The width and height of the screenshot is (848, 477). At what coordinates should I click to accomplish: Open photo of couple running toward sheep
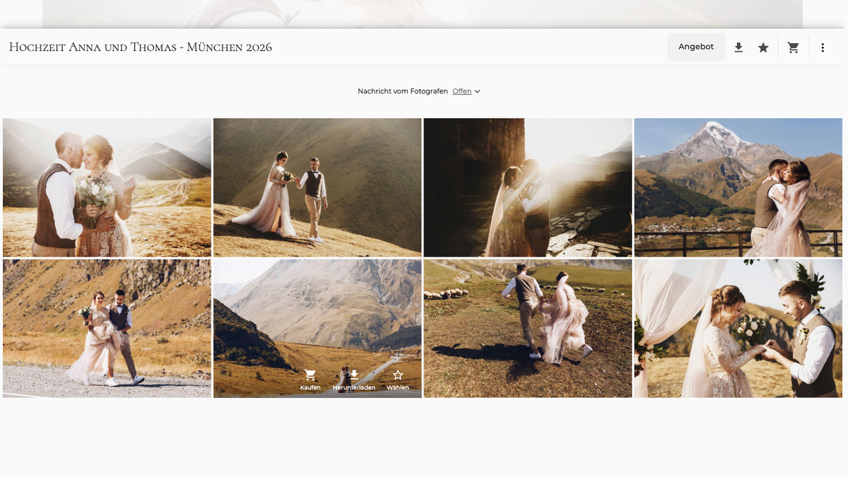(x=528, y=328)
